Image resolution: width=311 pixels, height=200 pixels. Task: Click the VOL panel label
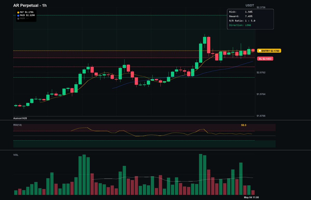[x=16, y=155]
